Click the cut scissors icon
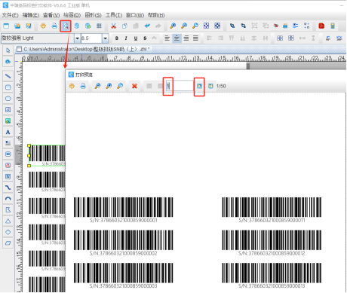Image resolution: width=347 pixels, height=293 pixels. click(x=113, y=26)
